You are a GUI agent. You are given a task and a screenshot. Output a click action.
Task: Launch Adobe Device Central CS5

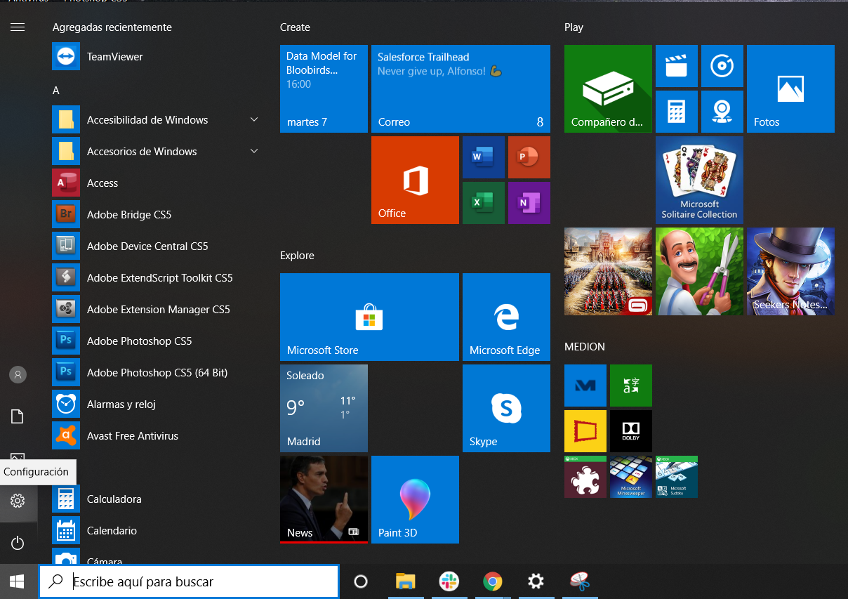pos(156,246)
